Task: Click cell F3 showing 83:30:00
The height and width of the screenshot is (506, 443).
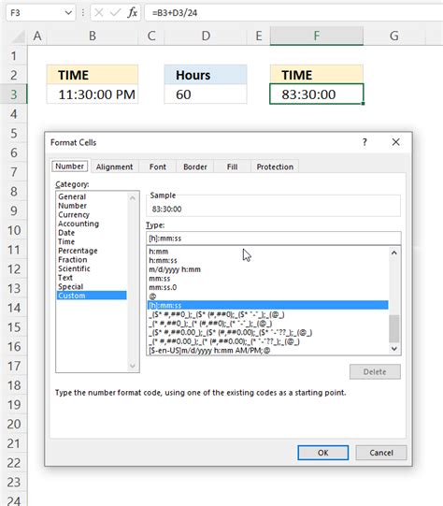Action: [x=317, y=94]
